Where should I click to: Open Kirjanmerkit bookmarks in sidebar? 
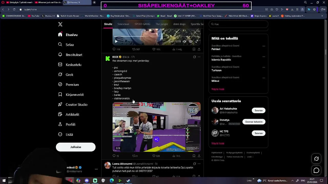[71, 95]
